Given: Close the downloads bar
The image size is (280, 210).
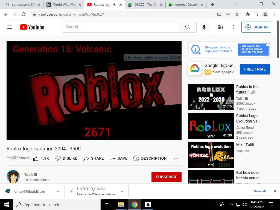Looking at the screenshot, I should [x=275, y=191].
